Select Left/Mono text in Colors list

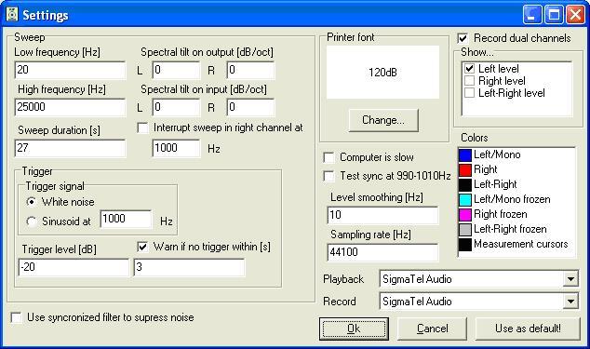click(497, 154)
